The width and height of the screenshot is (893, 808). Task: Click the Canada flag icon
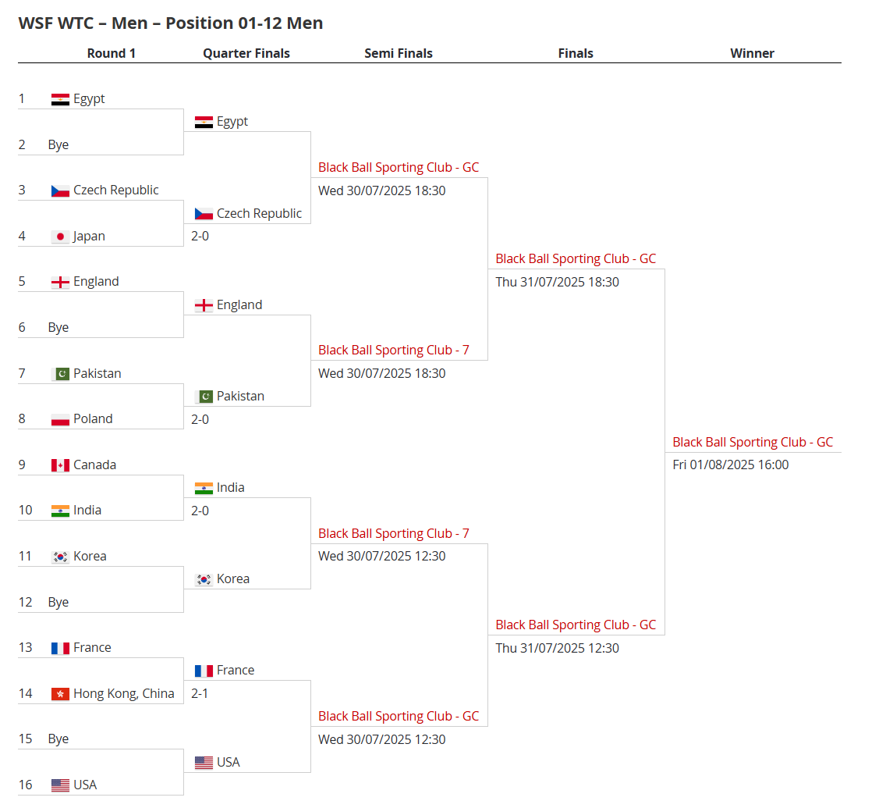click(60, 465)
